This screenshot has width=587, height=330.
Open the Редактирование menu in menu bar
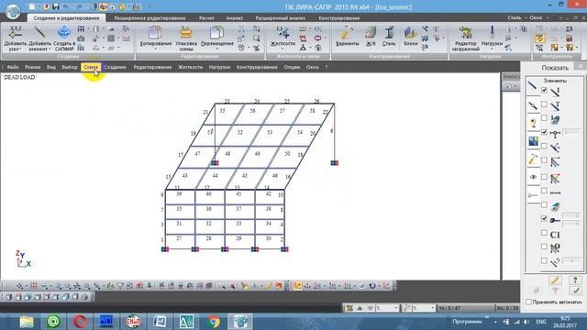pyautogui.click(x=152, y=67)
